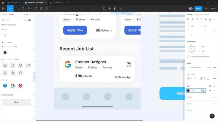Add an effect with the plus icon
Viewport: 218px width, 122px height.
click(215, 104)
